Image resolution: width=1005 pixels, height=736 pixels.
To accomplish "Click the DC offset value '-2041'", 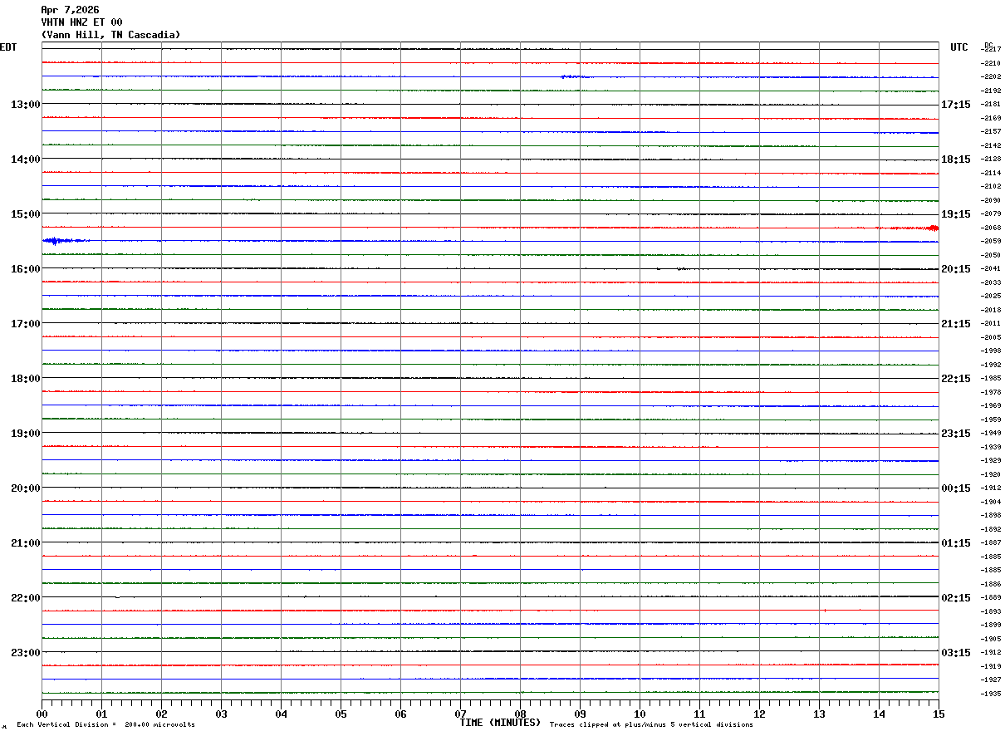I will (992, 269).
